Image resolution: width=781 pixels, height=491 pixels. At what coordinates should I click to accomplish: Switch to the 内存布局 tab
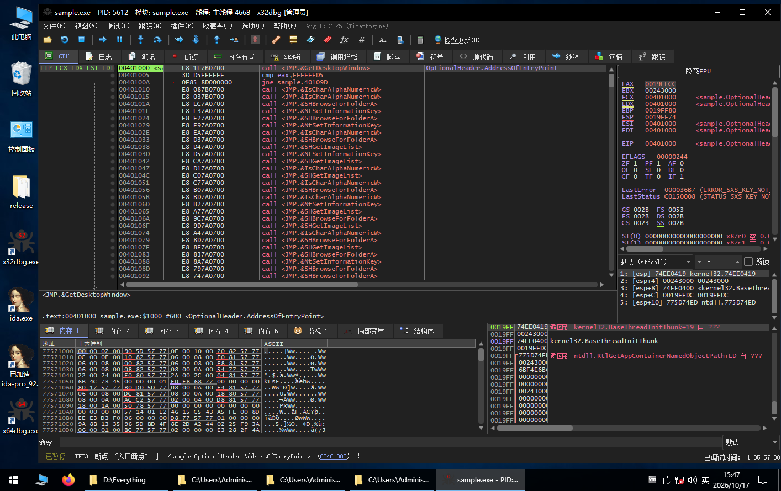[235, 57]
